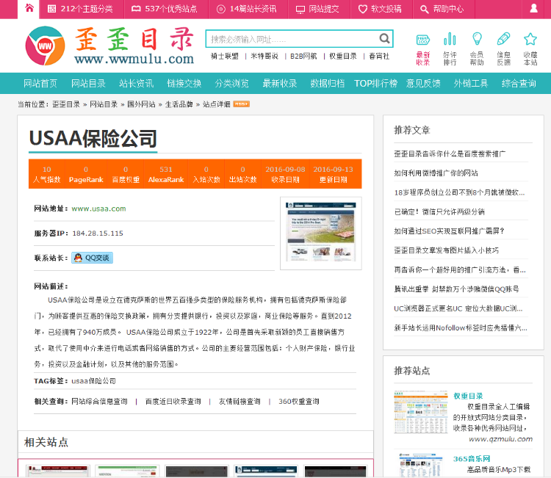Open 权重目录 recommended site title

[468, 396]
